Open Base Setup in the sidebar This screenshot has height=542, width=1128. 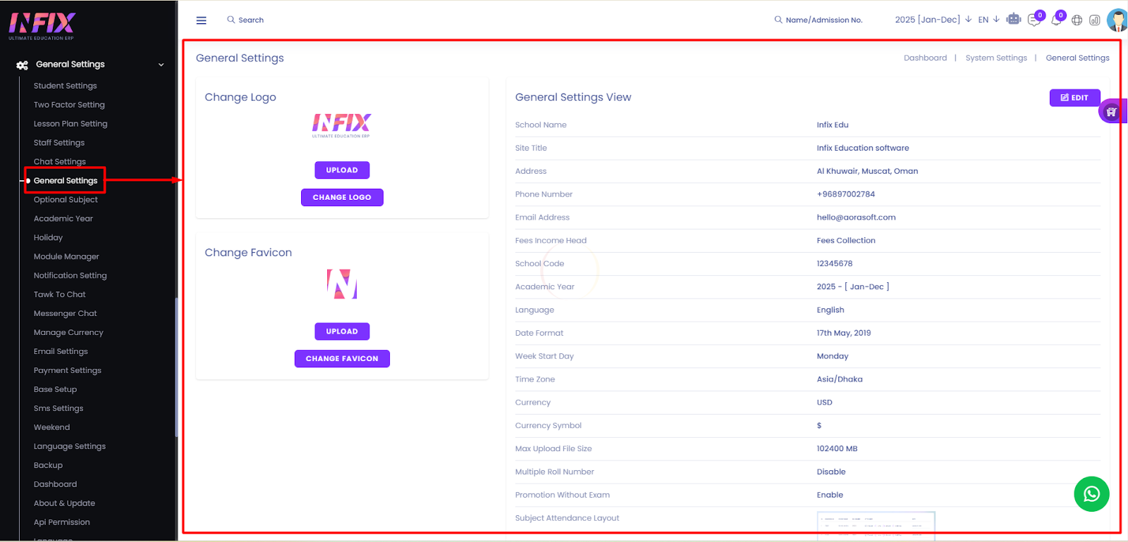(55, 390)
